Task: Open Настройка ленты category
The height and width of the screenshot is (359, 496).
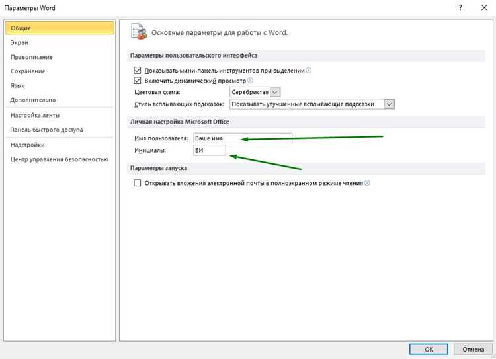Action: tap(60, 115)
